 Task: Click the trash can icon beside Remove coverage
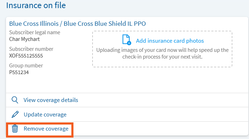pyautogui.click(x=15, y=128)
